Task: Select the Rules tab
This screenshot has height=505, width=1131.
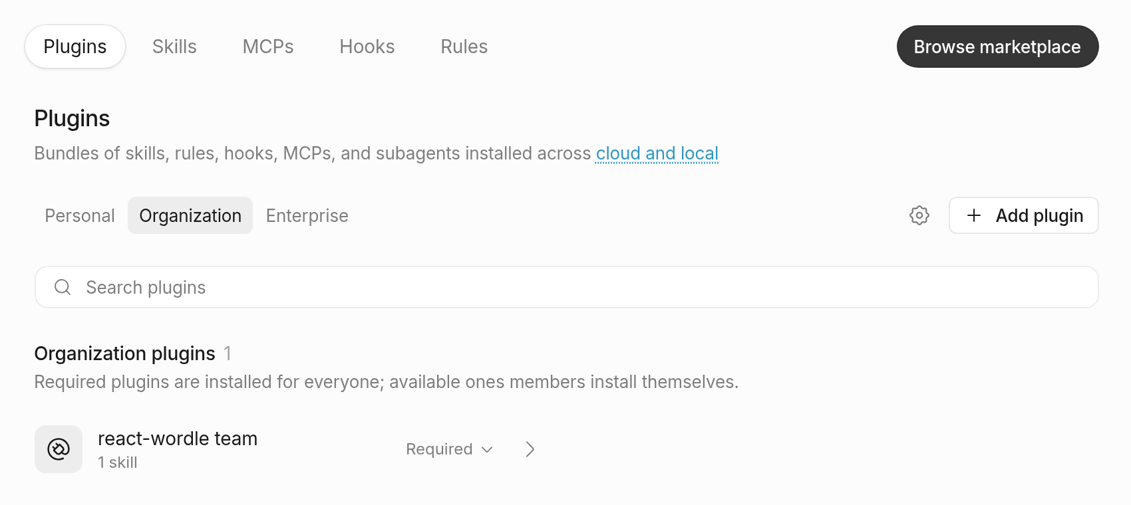Action: pos(464,47)
